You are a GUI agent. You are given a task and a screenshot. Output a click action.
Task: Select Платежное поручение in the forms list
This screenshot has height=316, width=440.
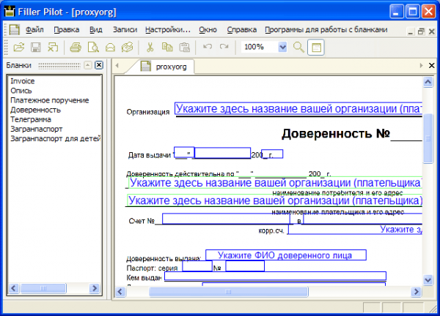click(49, 100)
